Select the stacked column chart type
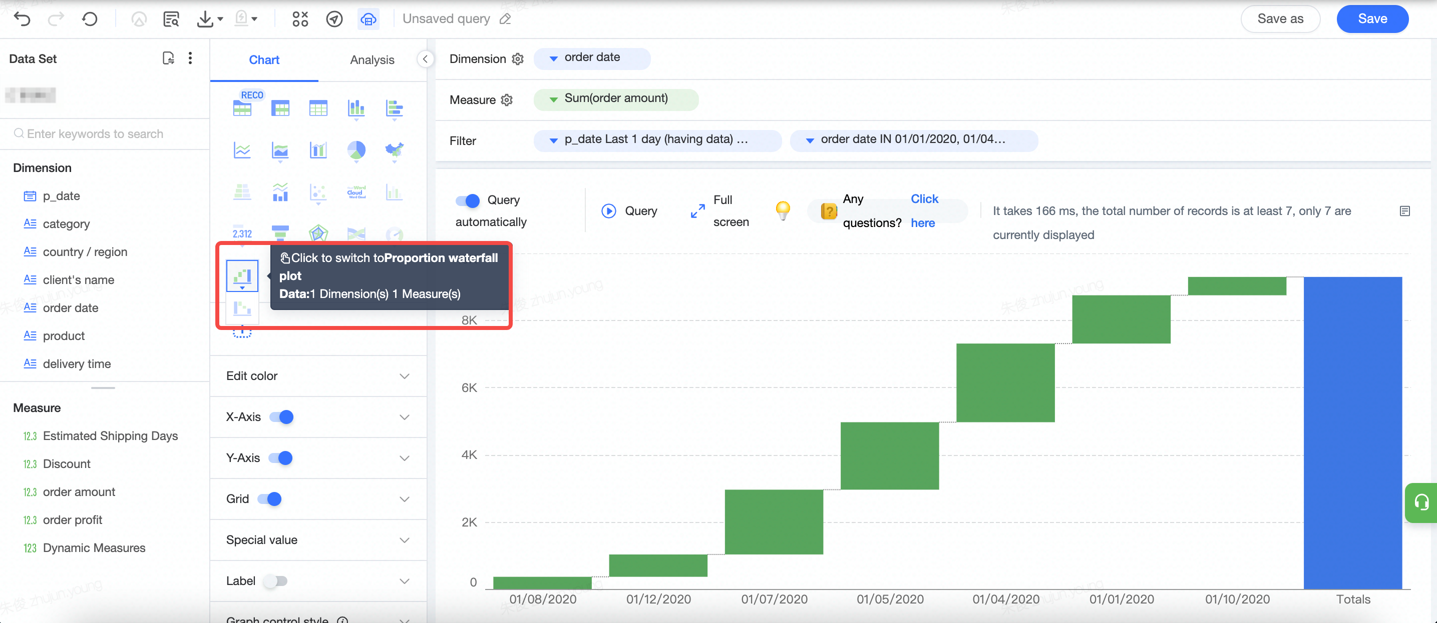The height and width of the screenshot is (623, 1437). (356, 107)
